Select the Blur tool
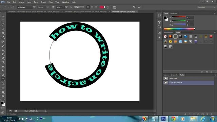Image resolution: width=217 pixels, height=122 pixels. (3, 66)
